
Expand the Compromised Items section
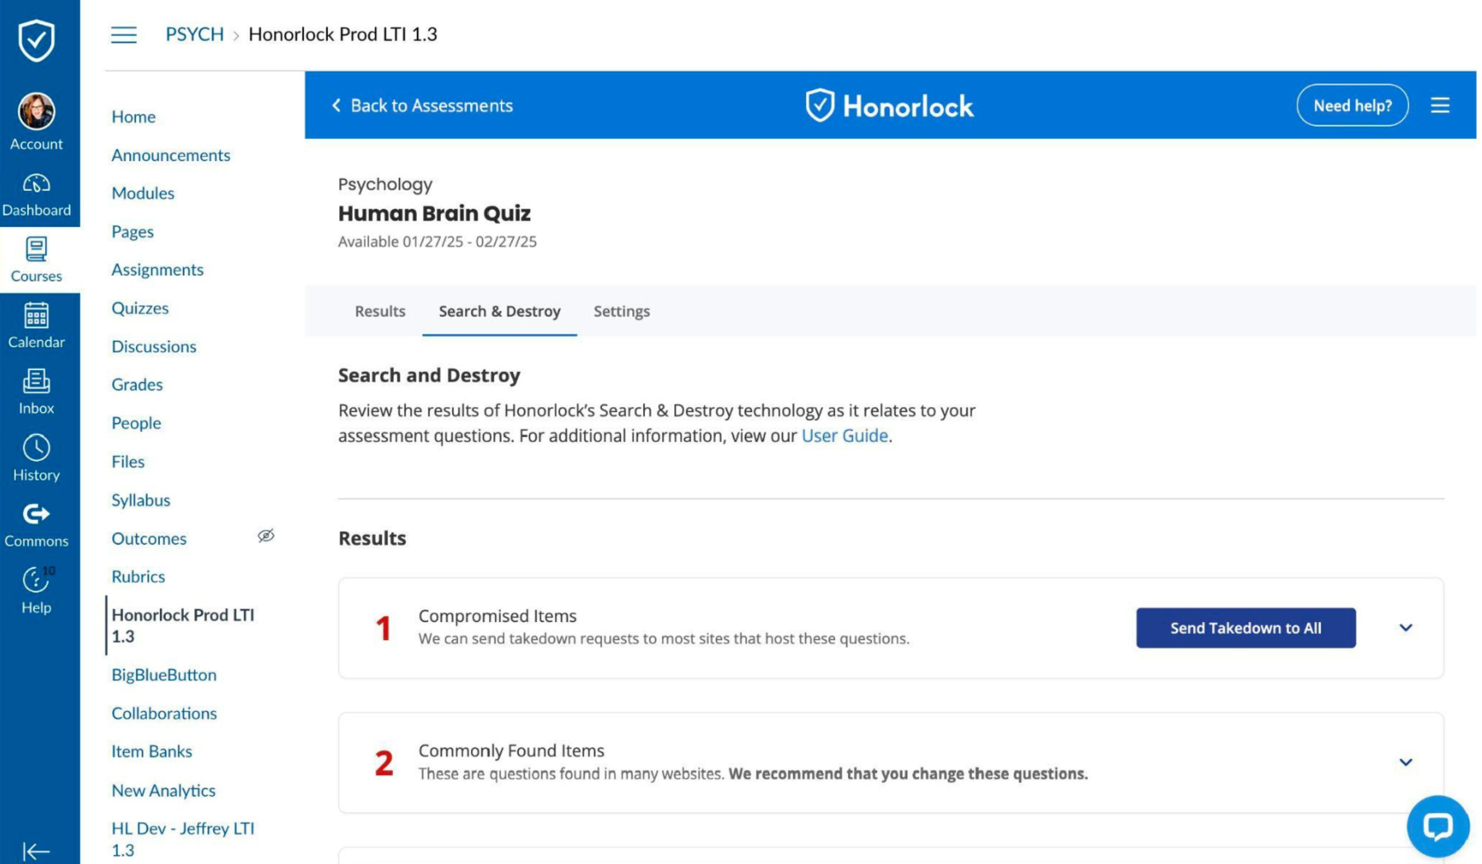pos(1406,628)
